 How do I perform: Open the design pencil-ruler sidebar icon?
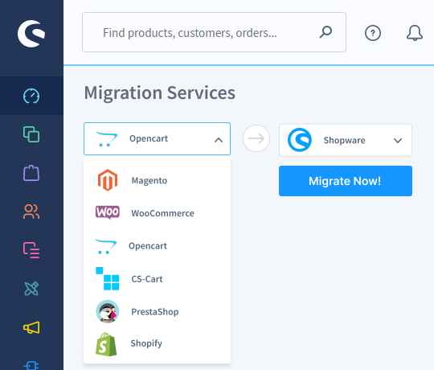[x=31, y=289]
